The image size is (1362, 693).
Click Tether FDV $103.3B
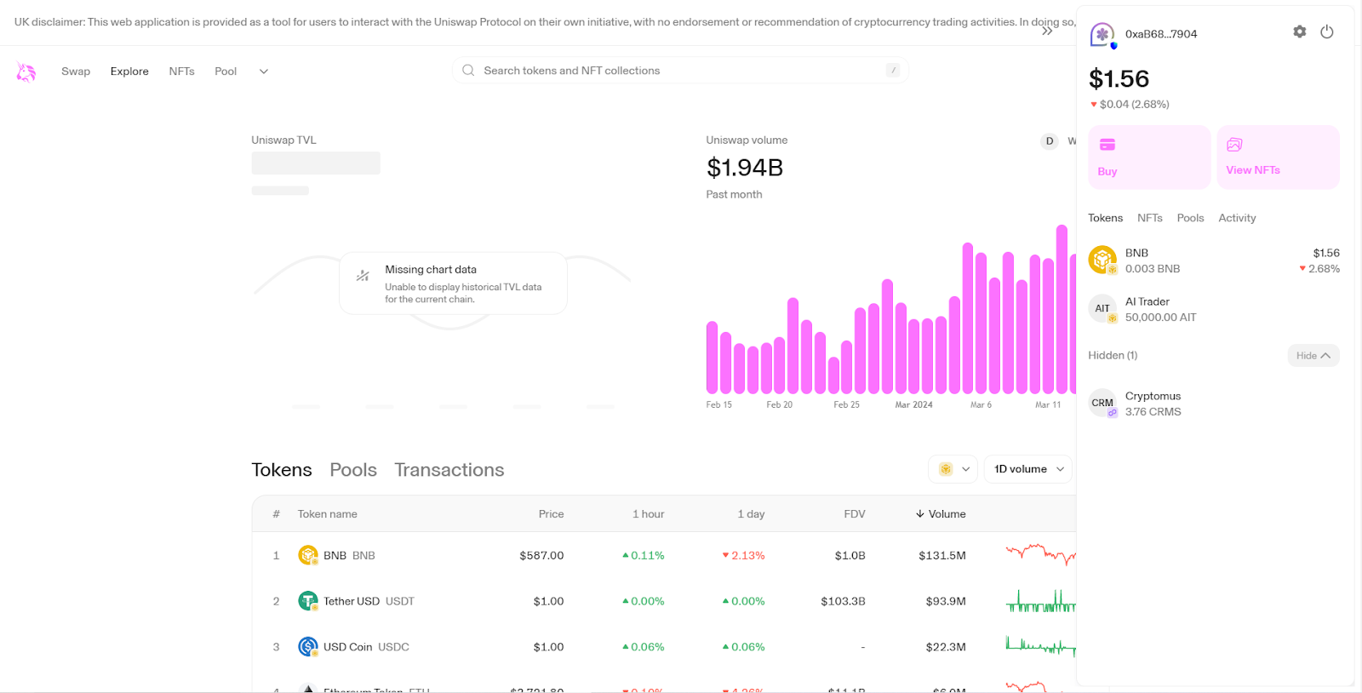point(843,601)
